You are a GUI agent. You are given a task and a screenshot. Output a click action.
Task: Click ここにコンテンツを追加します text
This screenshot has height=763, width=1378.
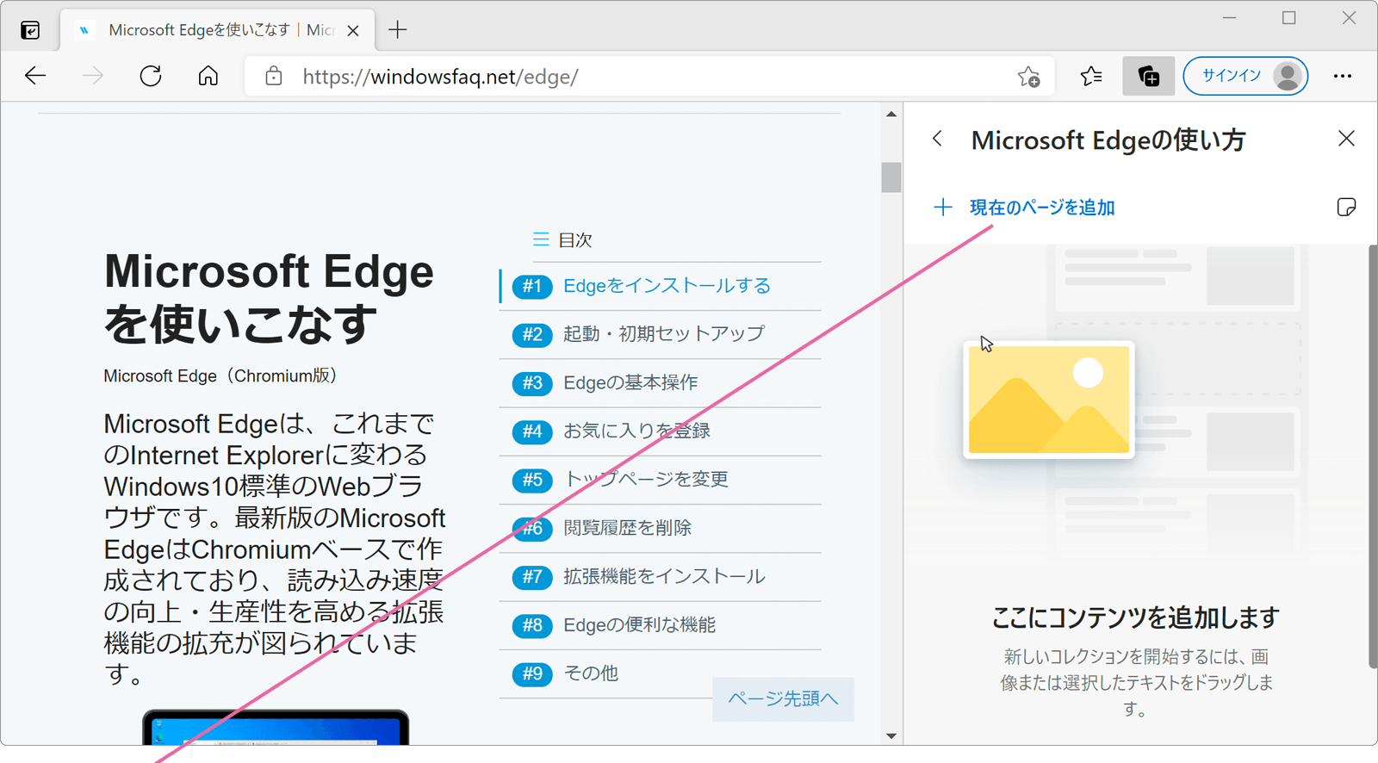pos(1135,617)
